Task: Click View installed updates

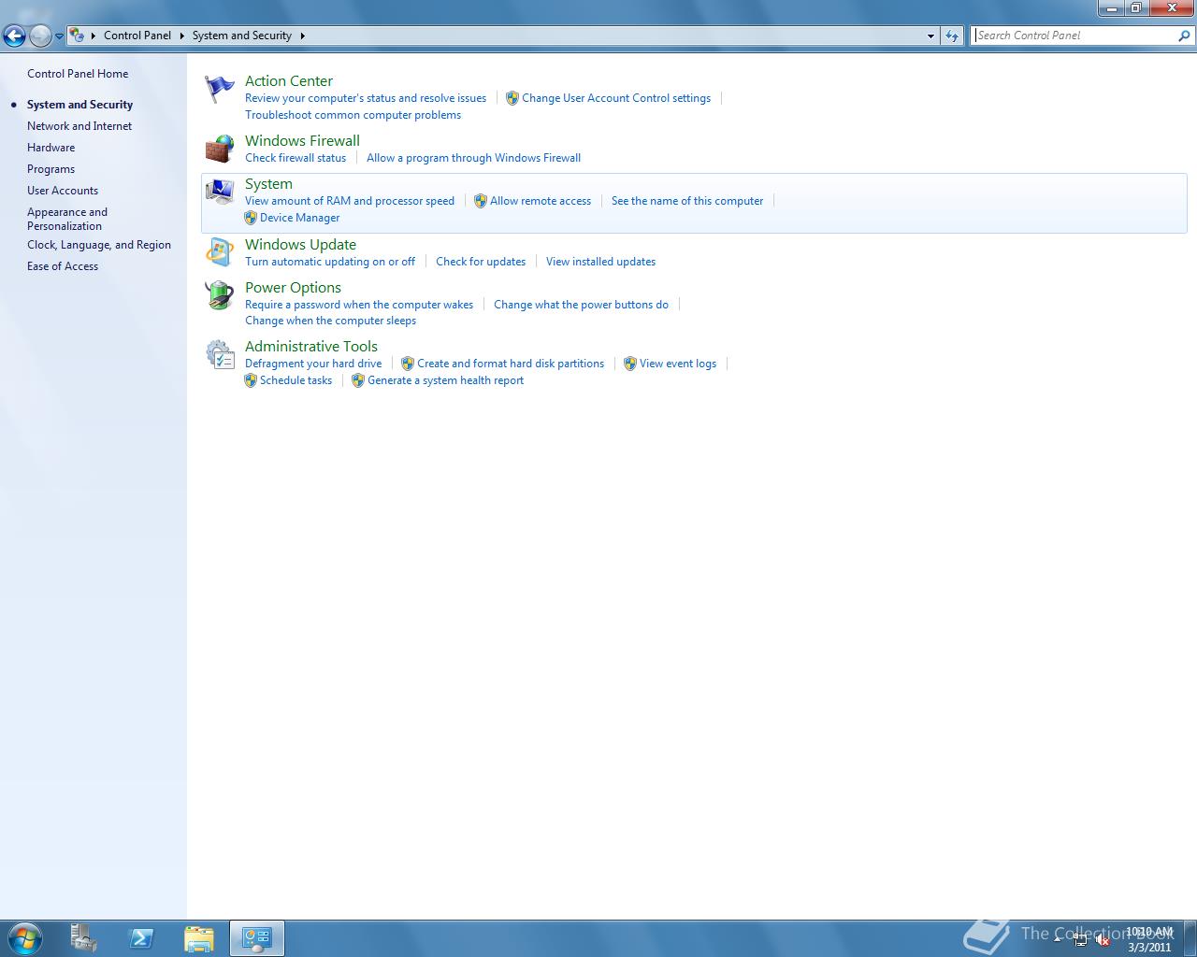Action: click(x=600, y=262)
